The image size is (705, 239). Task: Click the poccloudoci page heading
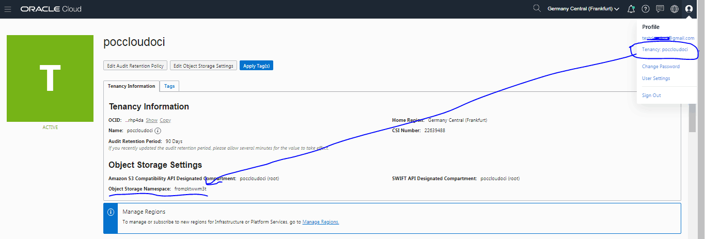(134, 43)
